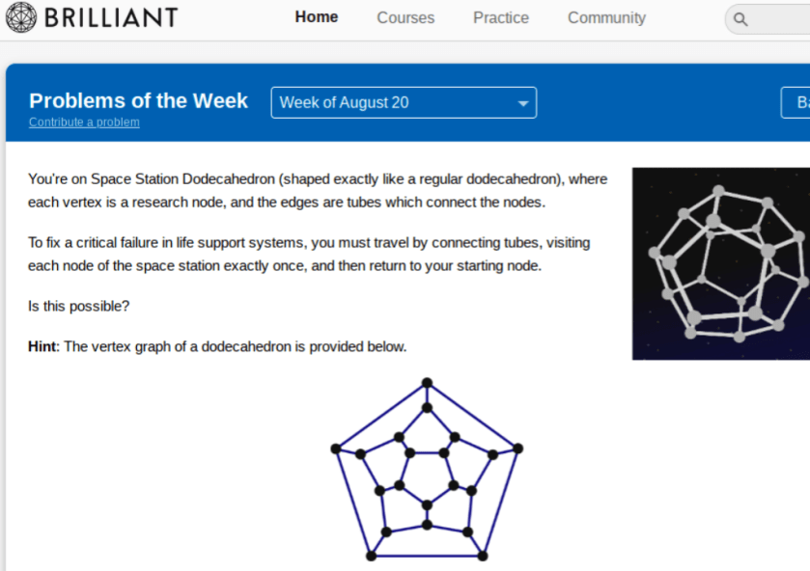Click the Brilliant geometric logo icon
This screenshot has width=810, height=571.
[21, 16]
